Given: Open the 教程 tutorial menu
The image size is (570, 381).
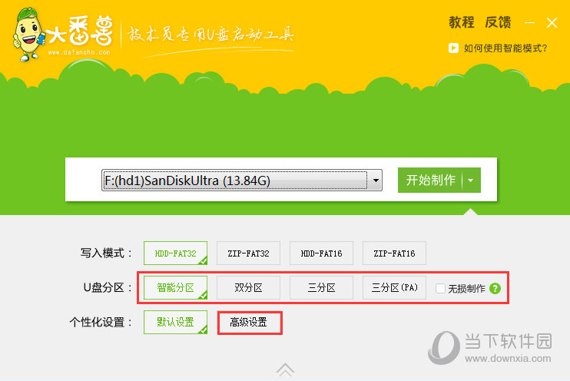Looking at the screenshot, I should pyautogui.click(x=462, y=22).
